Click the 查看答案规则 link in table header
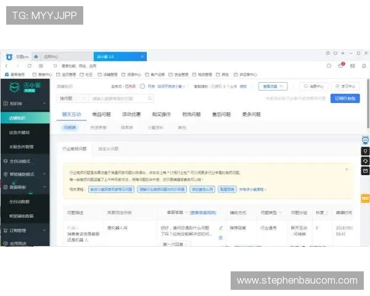The height and width of the screenshot is (296, 370). pyautogui.click(x=203, y=213)
